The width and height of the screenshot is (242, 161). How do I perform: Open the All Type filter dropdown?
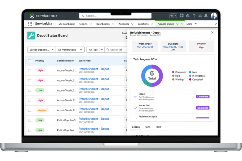[95, 50]
